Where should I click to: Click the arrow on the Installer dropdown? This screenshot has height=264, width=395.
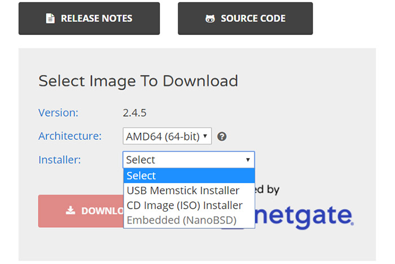(x=248, y=160)
